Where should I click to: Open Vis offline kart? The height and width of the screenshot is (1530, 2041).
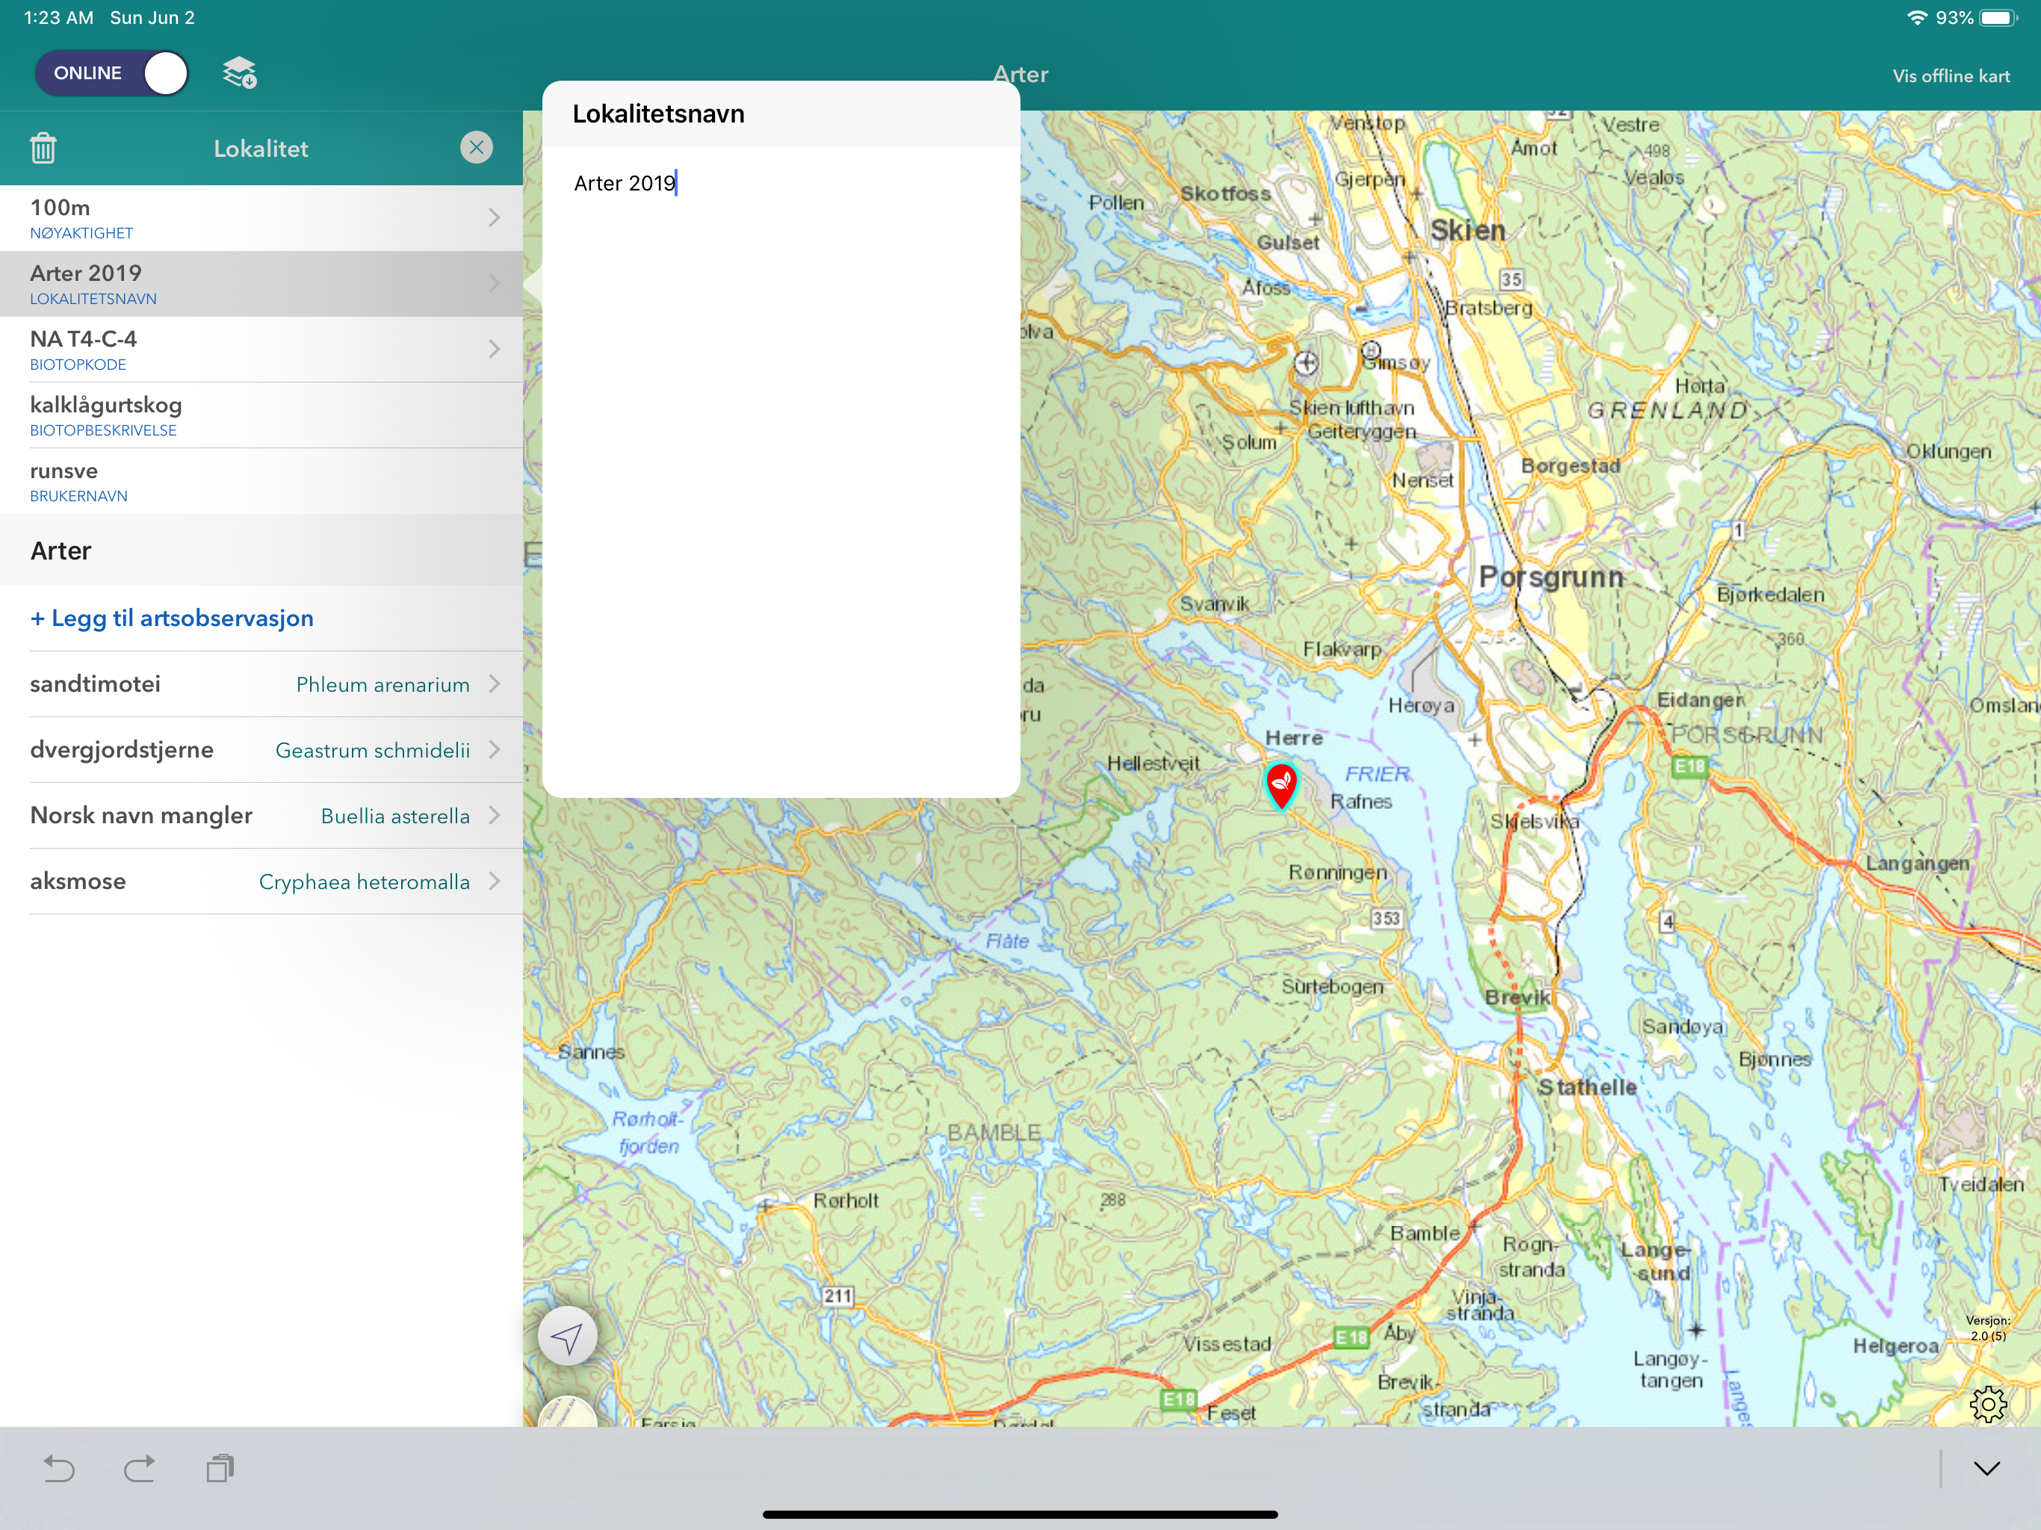[x=1951, y=75]
